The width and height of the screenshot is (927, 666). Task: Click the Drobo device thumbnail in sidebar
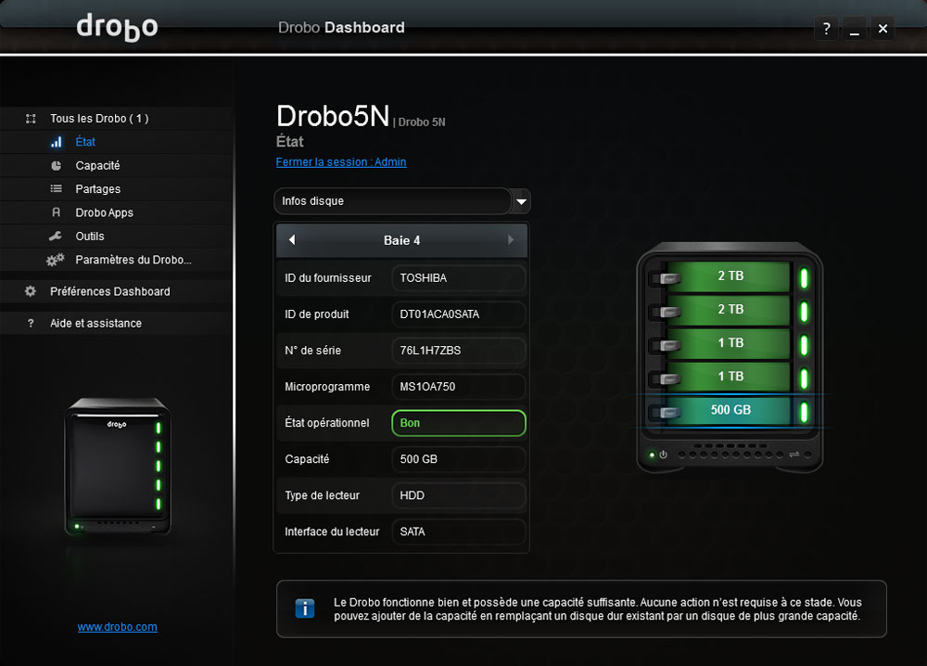[x=117, y=466]
